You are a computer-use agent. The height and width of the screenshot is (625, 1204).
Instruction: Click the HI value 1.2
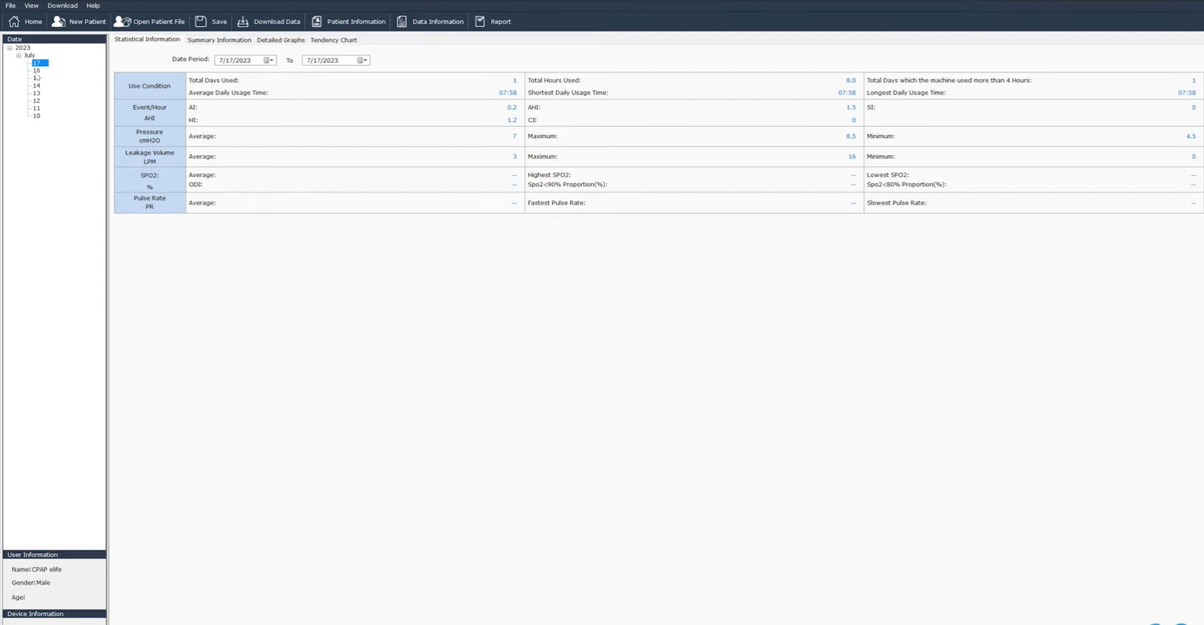512,120
